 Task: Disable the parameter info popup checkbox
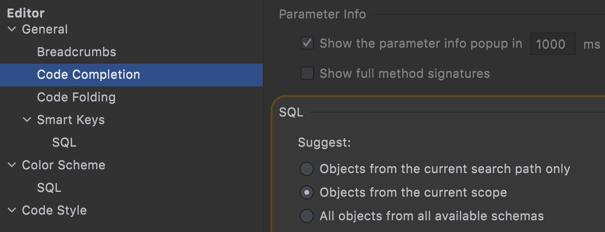pos(307,44)
